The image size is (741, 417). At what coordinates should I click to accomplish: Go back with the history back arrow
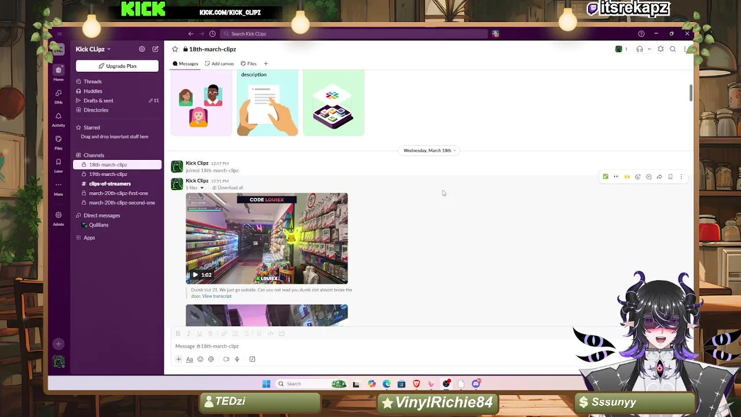pyautogui.click(x=190, y=34)
